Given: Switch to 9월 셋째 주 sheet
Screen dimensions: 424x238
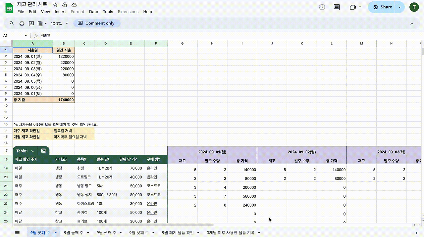Looking at the screenshot, I should (106, 233).
